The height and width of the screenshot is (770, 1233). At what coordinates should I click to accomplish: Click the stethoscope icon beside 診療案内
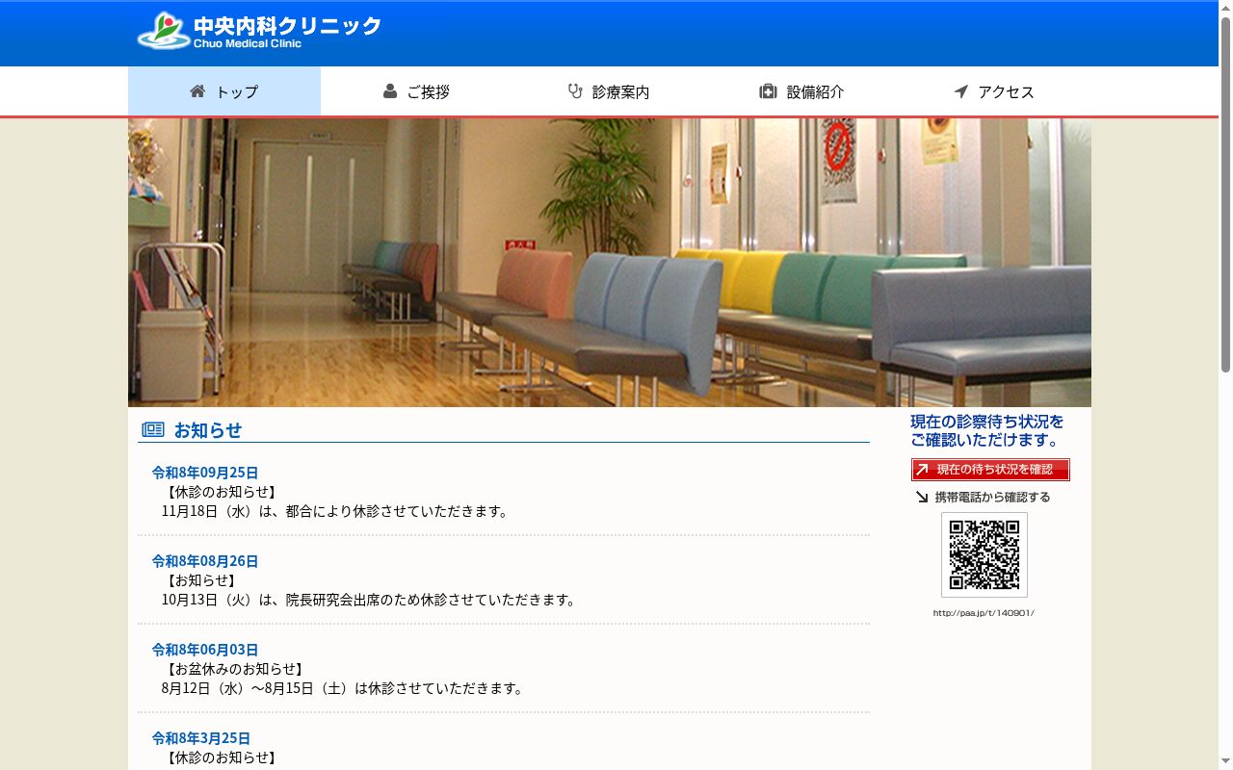coord(575,91)
